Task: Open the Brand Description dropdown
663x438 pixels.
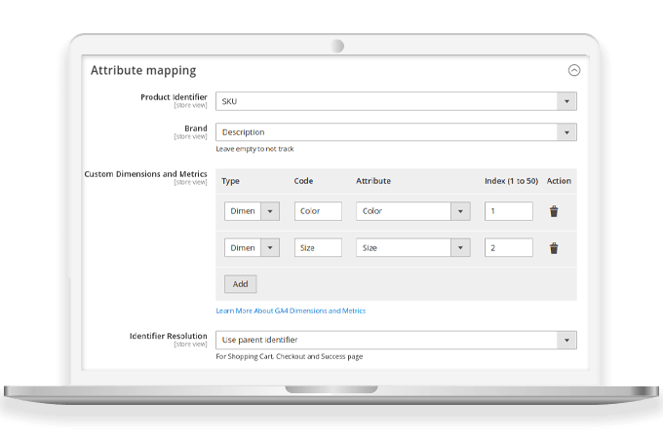Action: point(396,132)
